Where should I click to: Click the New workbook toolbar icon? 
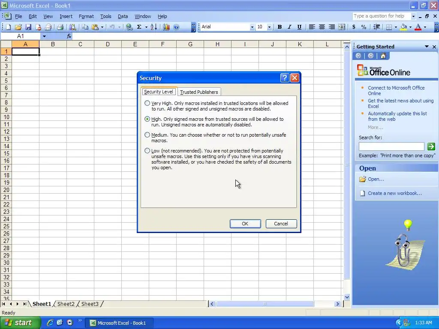(9, 27)
